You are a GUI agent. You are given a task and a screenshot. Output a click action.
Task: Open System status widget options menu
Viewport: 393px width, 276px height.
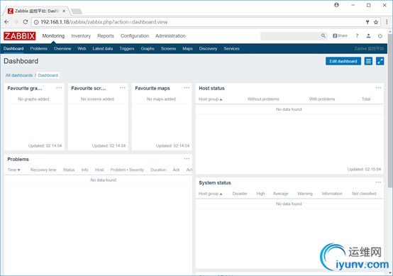(378, 182)
